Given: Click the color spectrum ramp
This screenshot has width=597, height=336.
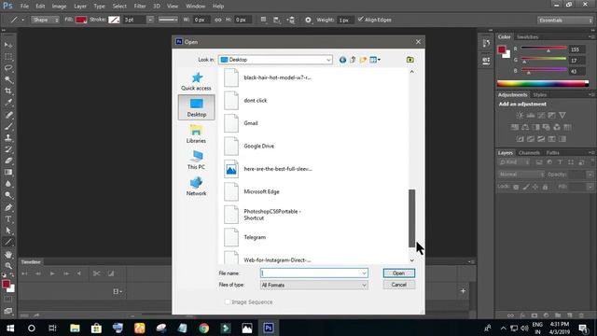Looking at the screenshot, I should click(543, 84).
